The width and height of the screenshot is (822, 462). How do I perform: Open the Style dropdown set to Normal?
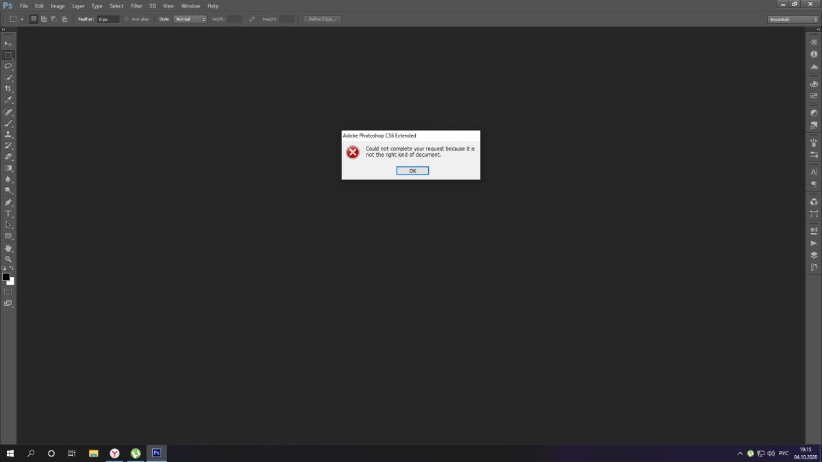pos(190,19)
